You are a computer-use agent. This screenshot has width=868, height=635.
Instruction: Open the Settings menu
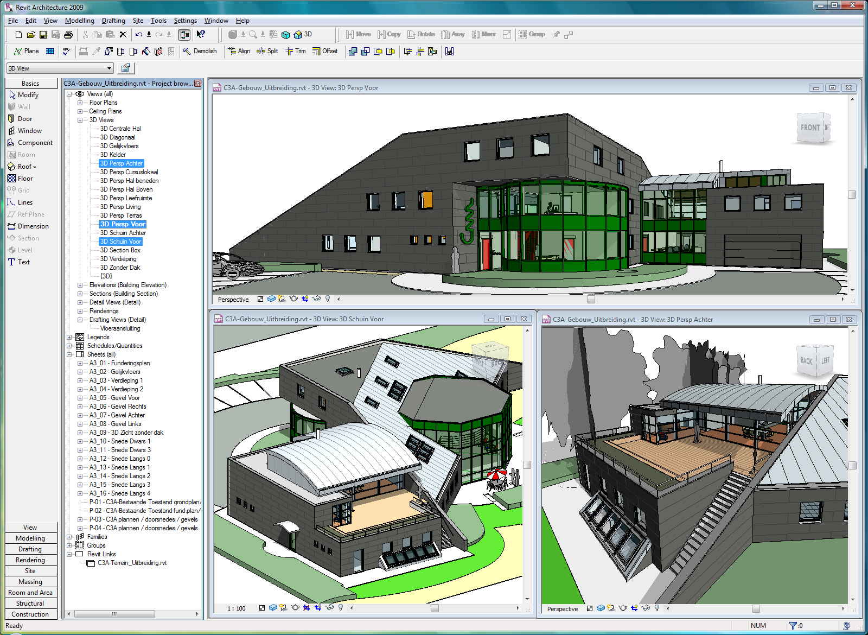[x=185, y=21]
